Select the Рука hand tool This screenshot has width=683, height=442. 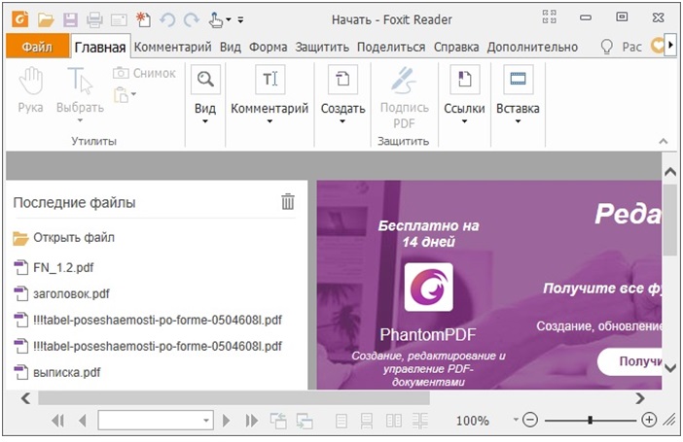pyautogui.click(x=31, y=90)
